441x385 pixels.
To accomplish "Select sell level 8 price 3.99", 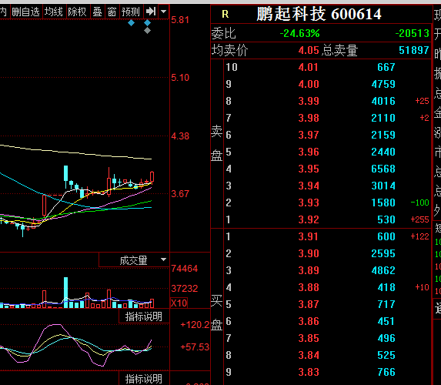I will pos(309,101).
